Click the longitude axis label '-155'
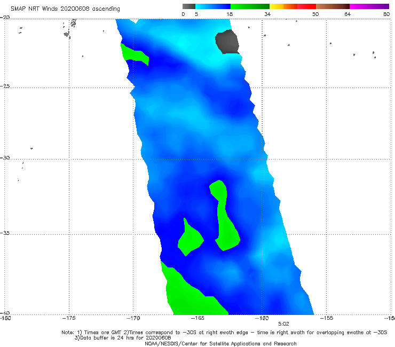The width and height of the screenshot is (395, 347). pyautogui.click(x=327, y=318)
